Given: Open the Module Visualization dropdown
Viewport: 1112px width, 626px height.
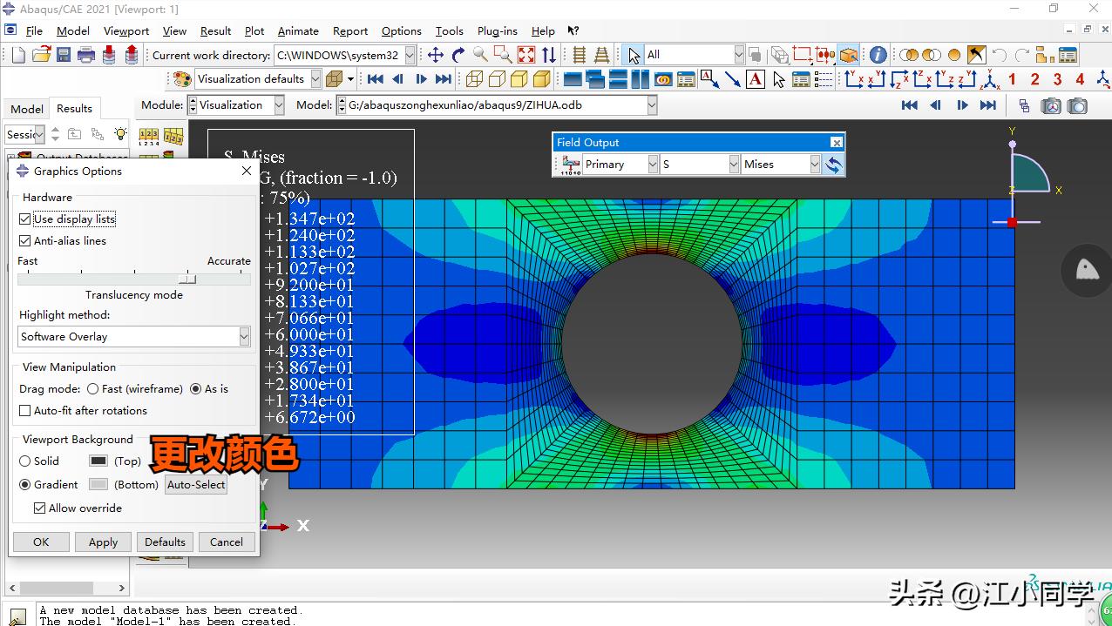Looking at the screenshot, I should (279, 105).
